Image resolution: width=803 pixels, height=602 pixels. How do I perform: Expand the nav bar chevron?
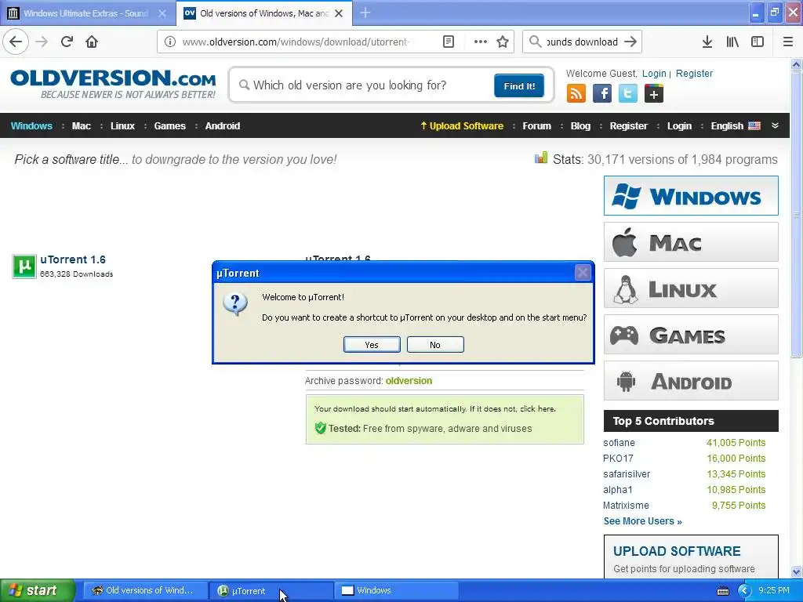click(775, 125)
